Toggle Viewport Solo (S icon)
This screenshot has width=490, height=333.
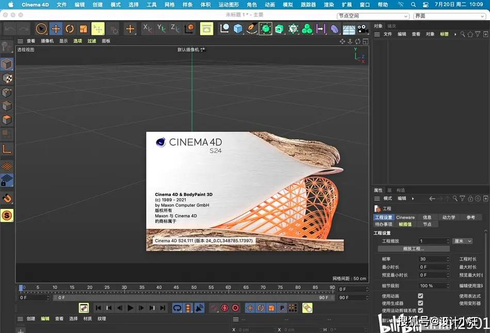pos(7,216)
